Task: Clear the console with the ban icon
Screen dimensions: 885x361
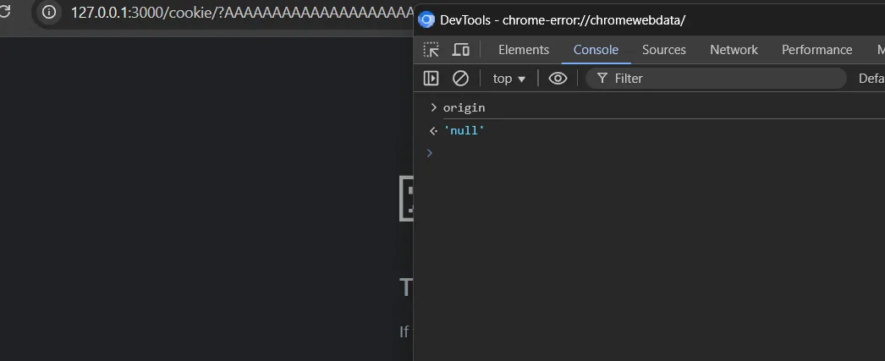Action: 460,79
